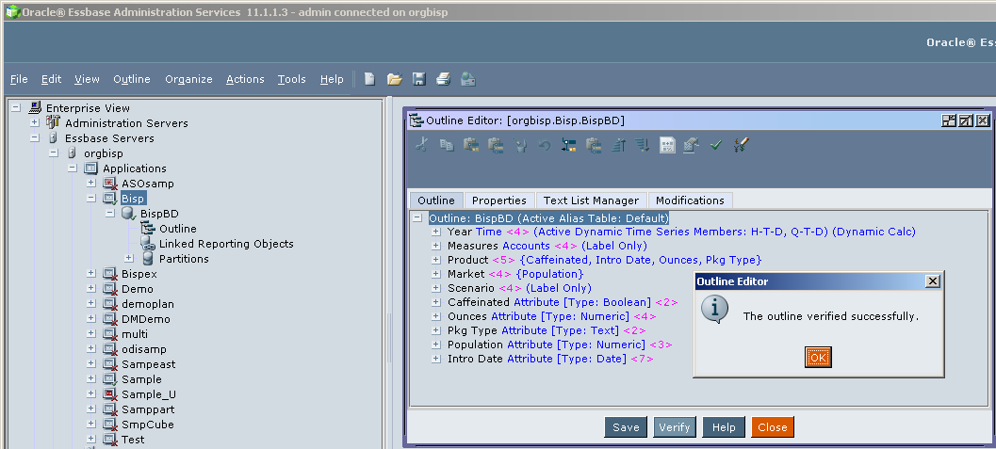This screenshot has height=449, width=996.
Task: Open the View menu
Action: coord(87,79)
